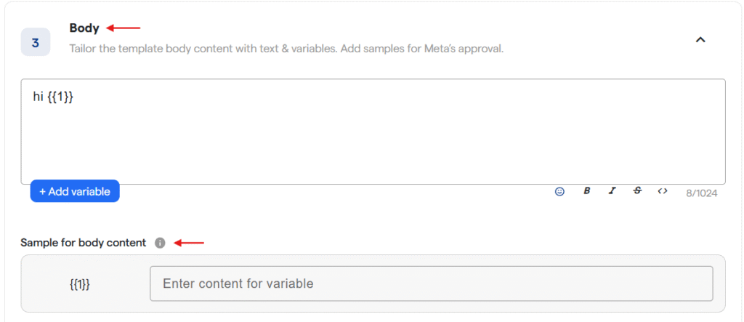The width and height of the screenshot is (744, 322).
Task: Click the step 3 number badge
Action: (36, 42)
